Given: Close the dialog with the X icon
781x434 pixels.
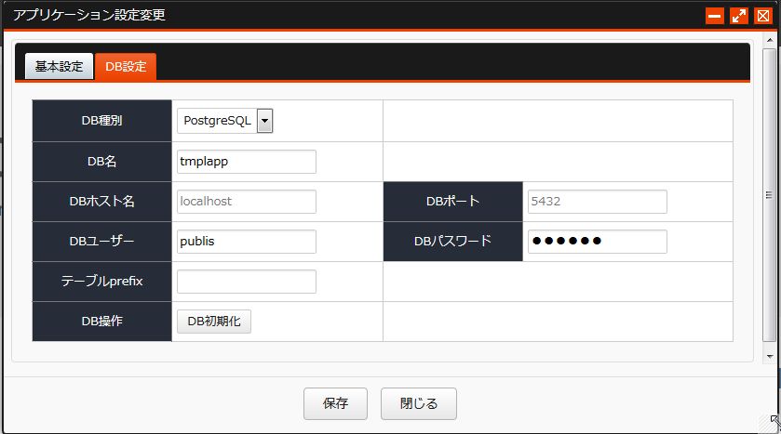Looking at the screenshot, I should pyautogui.click(x=763, y=16).
